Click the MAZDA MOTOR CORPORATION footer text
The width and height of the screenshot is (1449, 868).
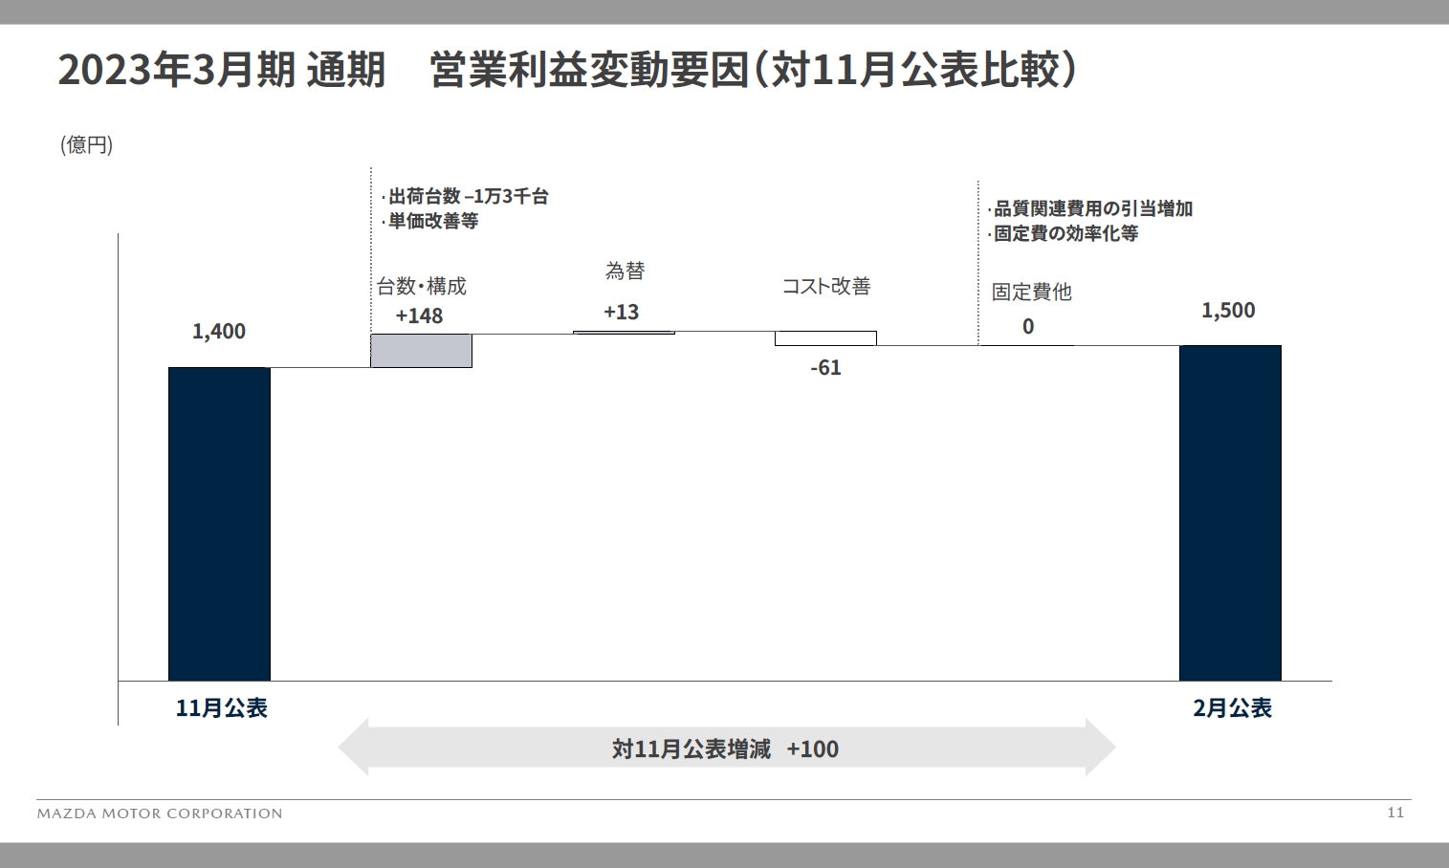159,814
